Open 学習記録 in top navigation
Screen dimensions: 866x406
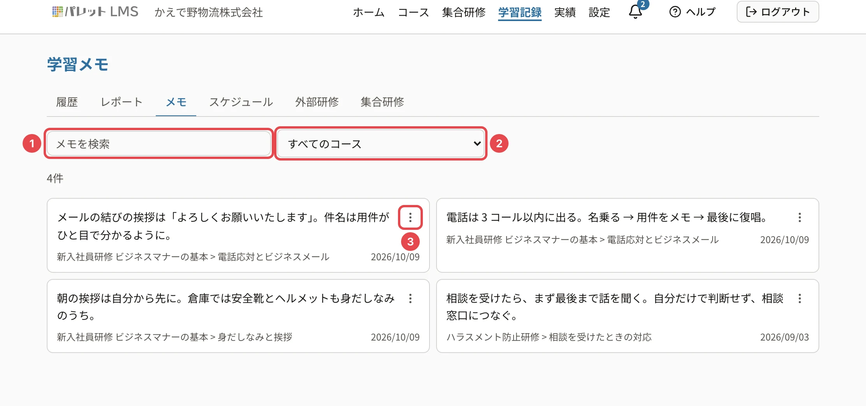(520, 12)
